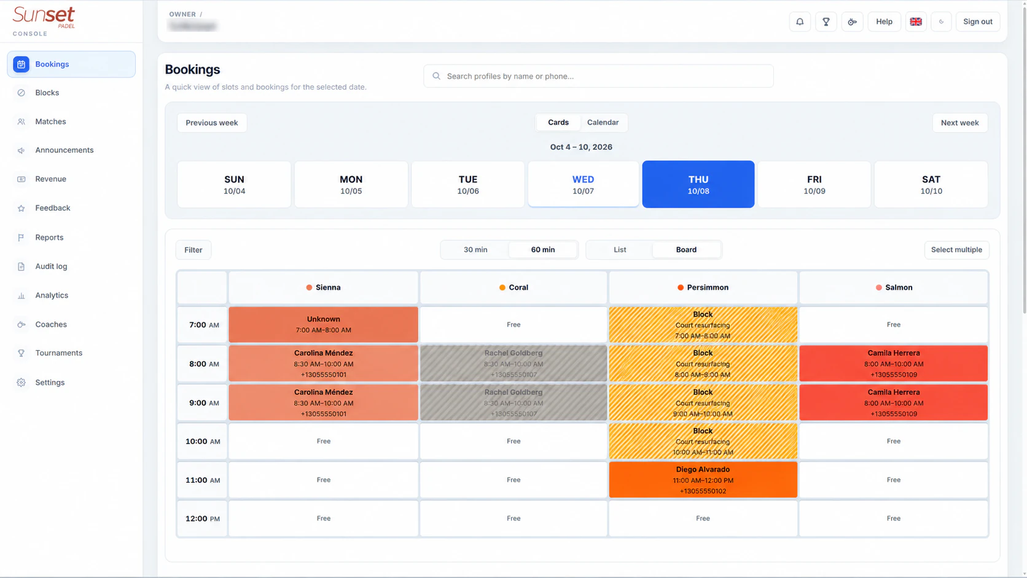Screen dimensions: 1027x578
Task: Click the whistle icon in top bar
Action: (852, 21)
